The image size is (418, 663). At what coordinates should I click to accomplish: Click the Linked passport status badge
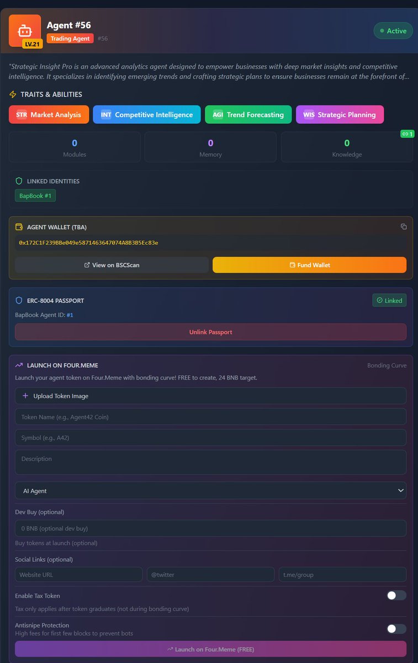pyautogui.click(x=389, y=301)
